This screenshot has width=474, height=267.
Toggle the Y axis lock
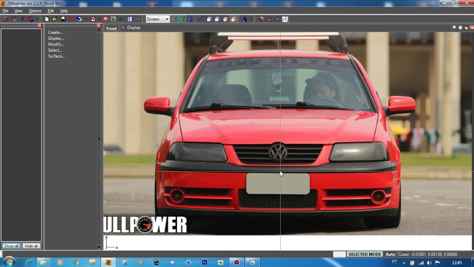click(182, 19)
